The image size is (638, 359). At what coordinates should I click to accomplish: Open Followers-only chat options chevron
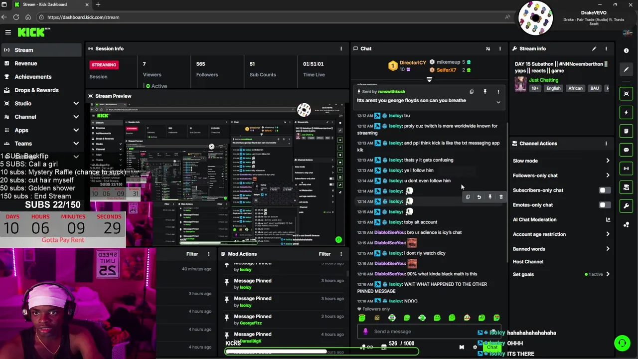[608, 176]
